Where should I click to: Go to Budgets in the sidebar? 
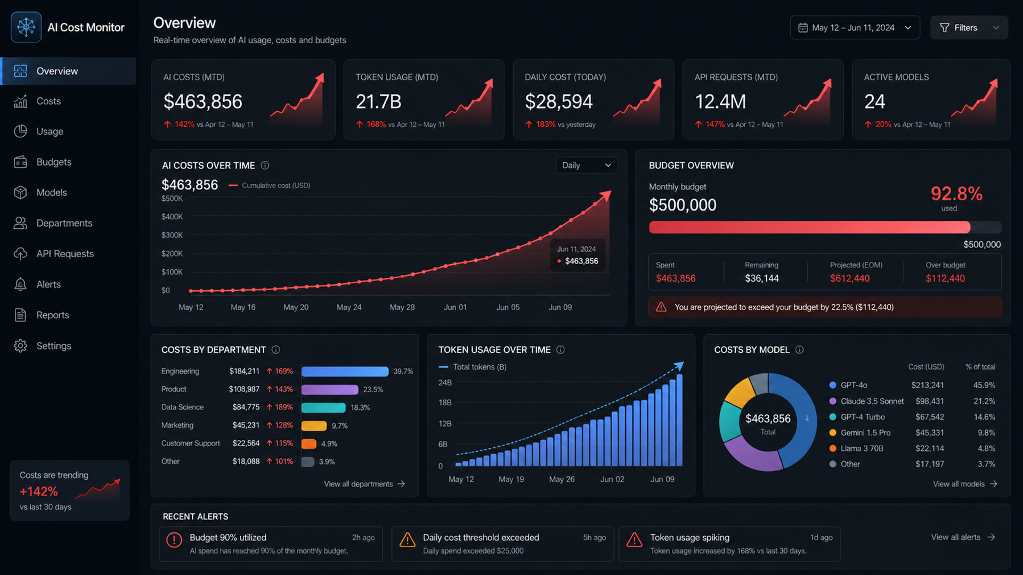pyautogui.click(x=68, y=162)
